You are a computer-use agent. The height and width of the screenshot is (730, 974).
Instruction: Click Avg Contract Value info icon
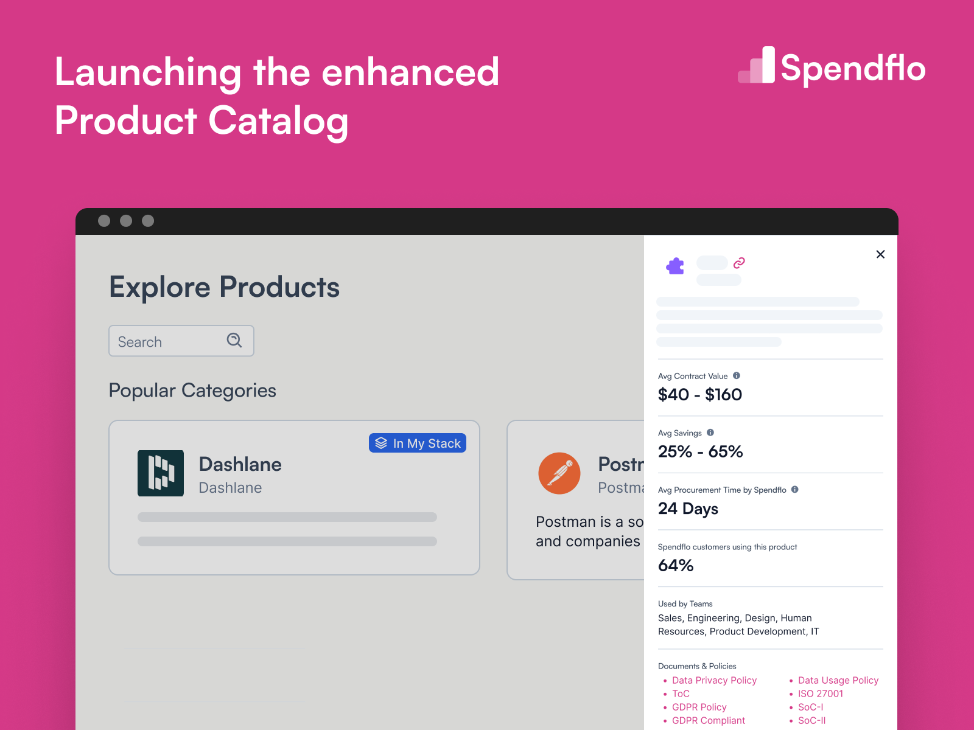[x=737, y=376]
